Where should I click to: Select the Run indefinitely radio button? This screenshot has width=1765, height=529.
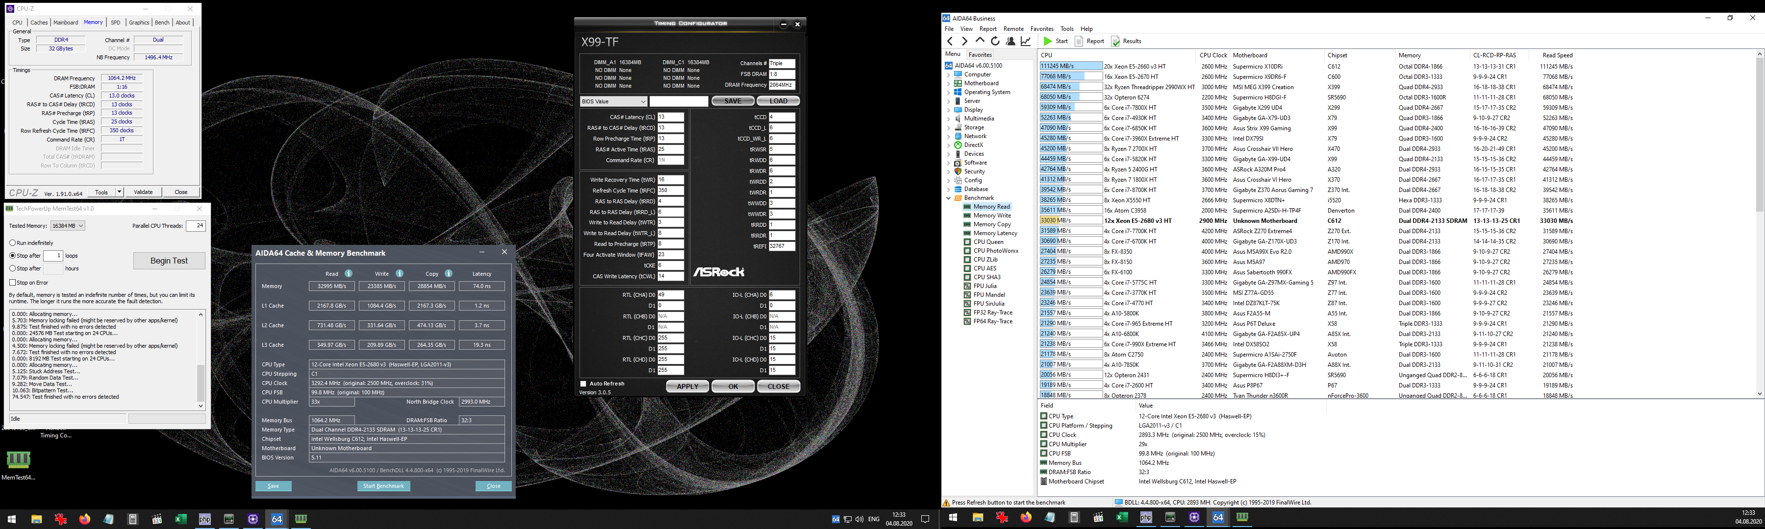[13, 243]
